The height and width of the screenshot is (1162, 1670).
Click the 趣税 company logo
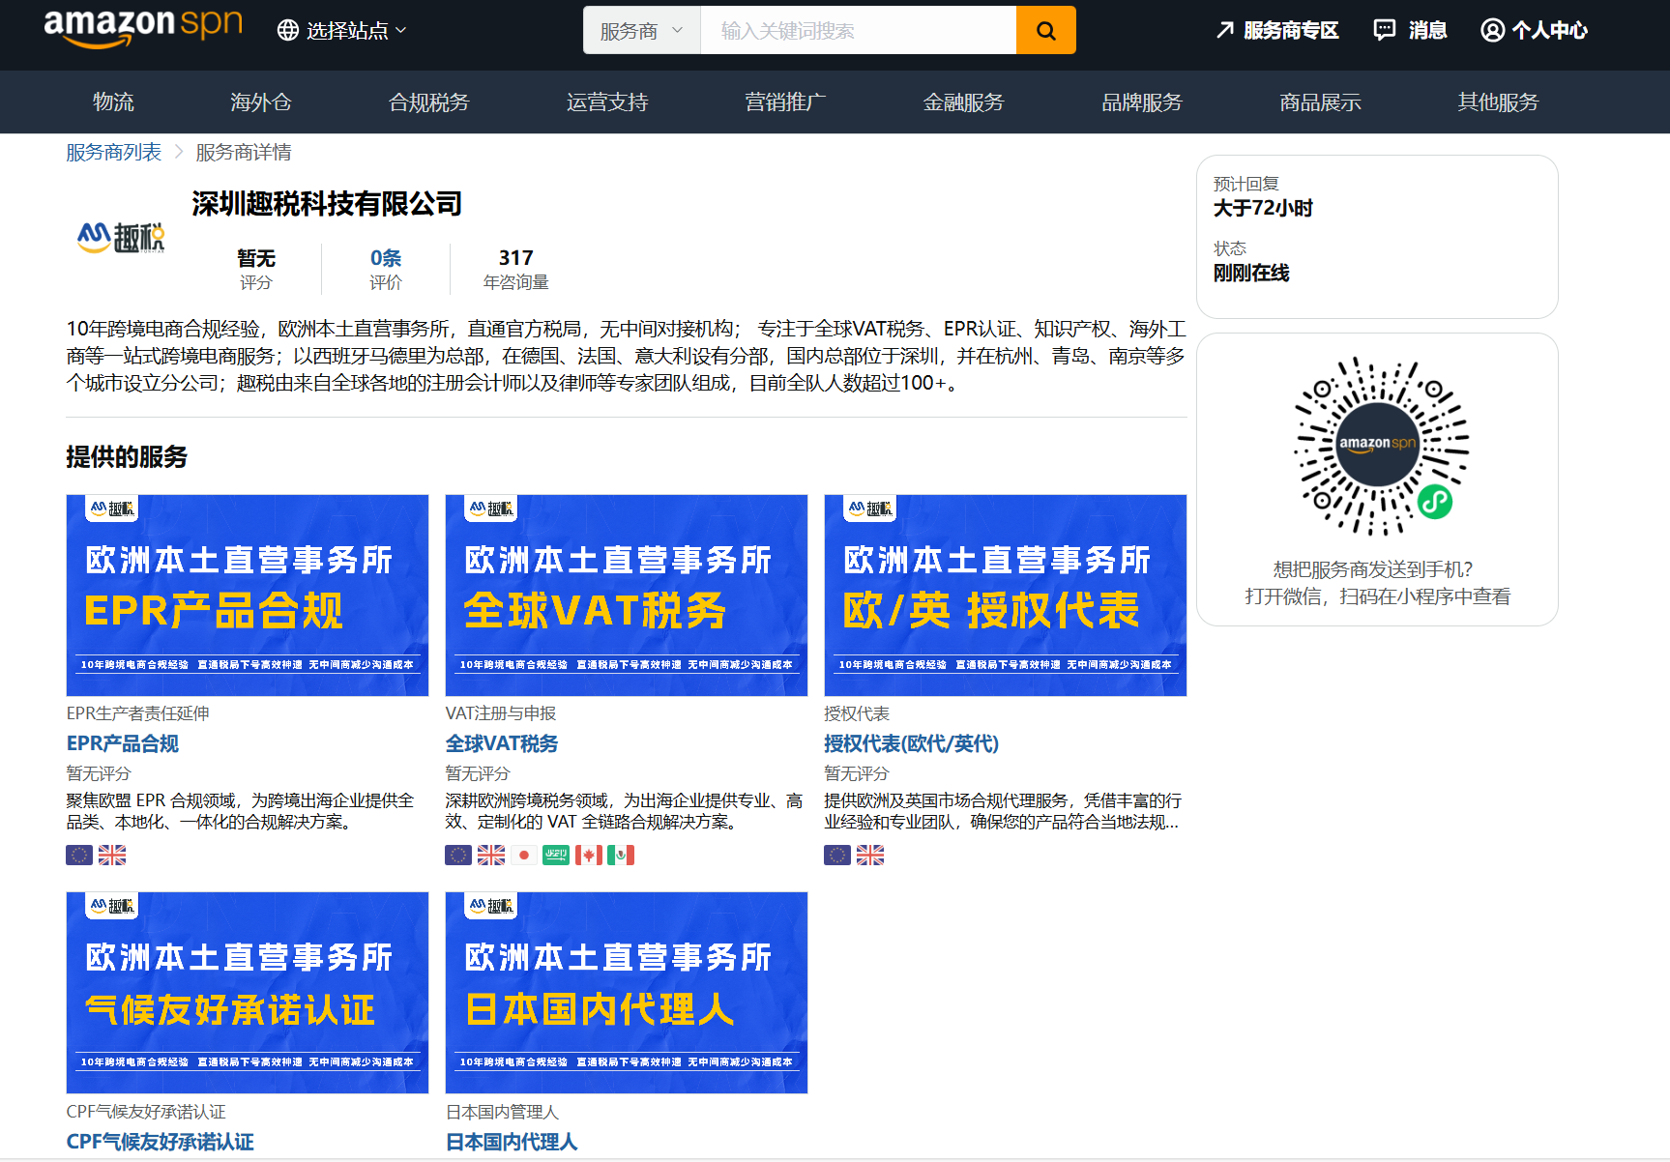point(121,237)
